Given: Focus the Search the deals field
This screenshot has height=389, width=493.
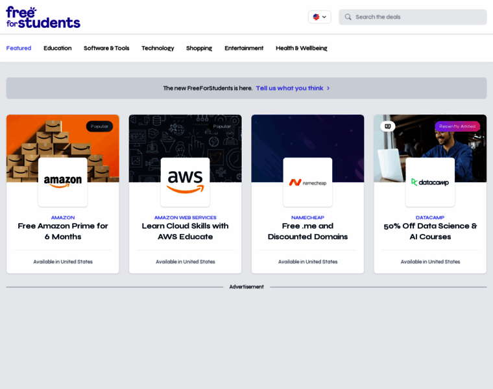Looking at the screenshot, I should [413, 17].
